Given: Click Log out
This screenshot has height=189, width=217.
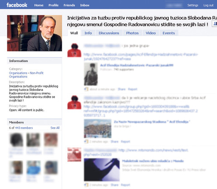Looking at the screenshot, I should click(x=208, y=5).
